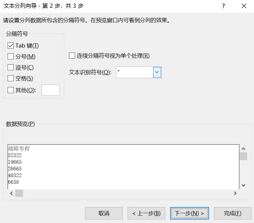Check 连续分隔符号视为单个处理 option
The image size is (254, 223).
pos(72,56)
